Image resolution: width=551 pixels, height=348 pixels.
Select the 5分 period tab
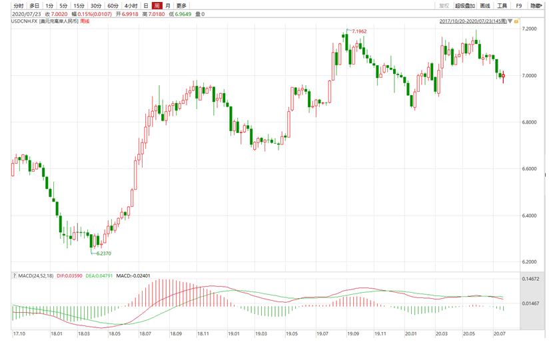pyautogui.click(x=63, y=5)
